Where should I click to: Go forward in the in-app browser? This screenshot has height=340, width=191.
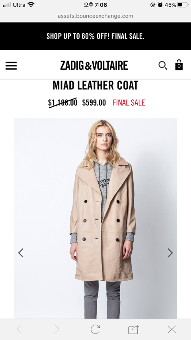coord(57,329)
